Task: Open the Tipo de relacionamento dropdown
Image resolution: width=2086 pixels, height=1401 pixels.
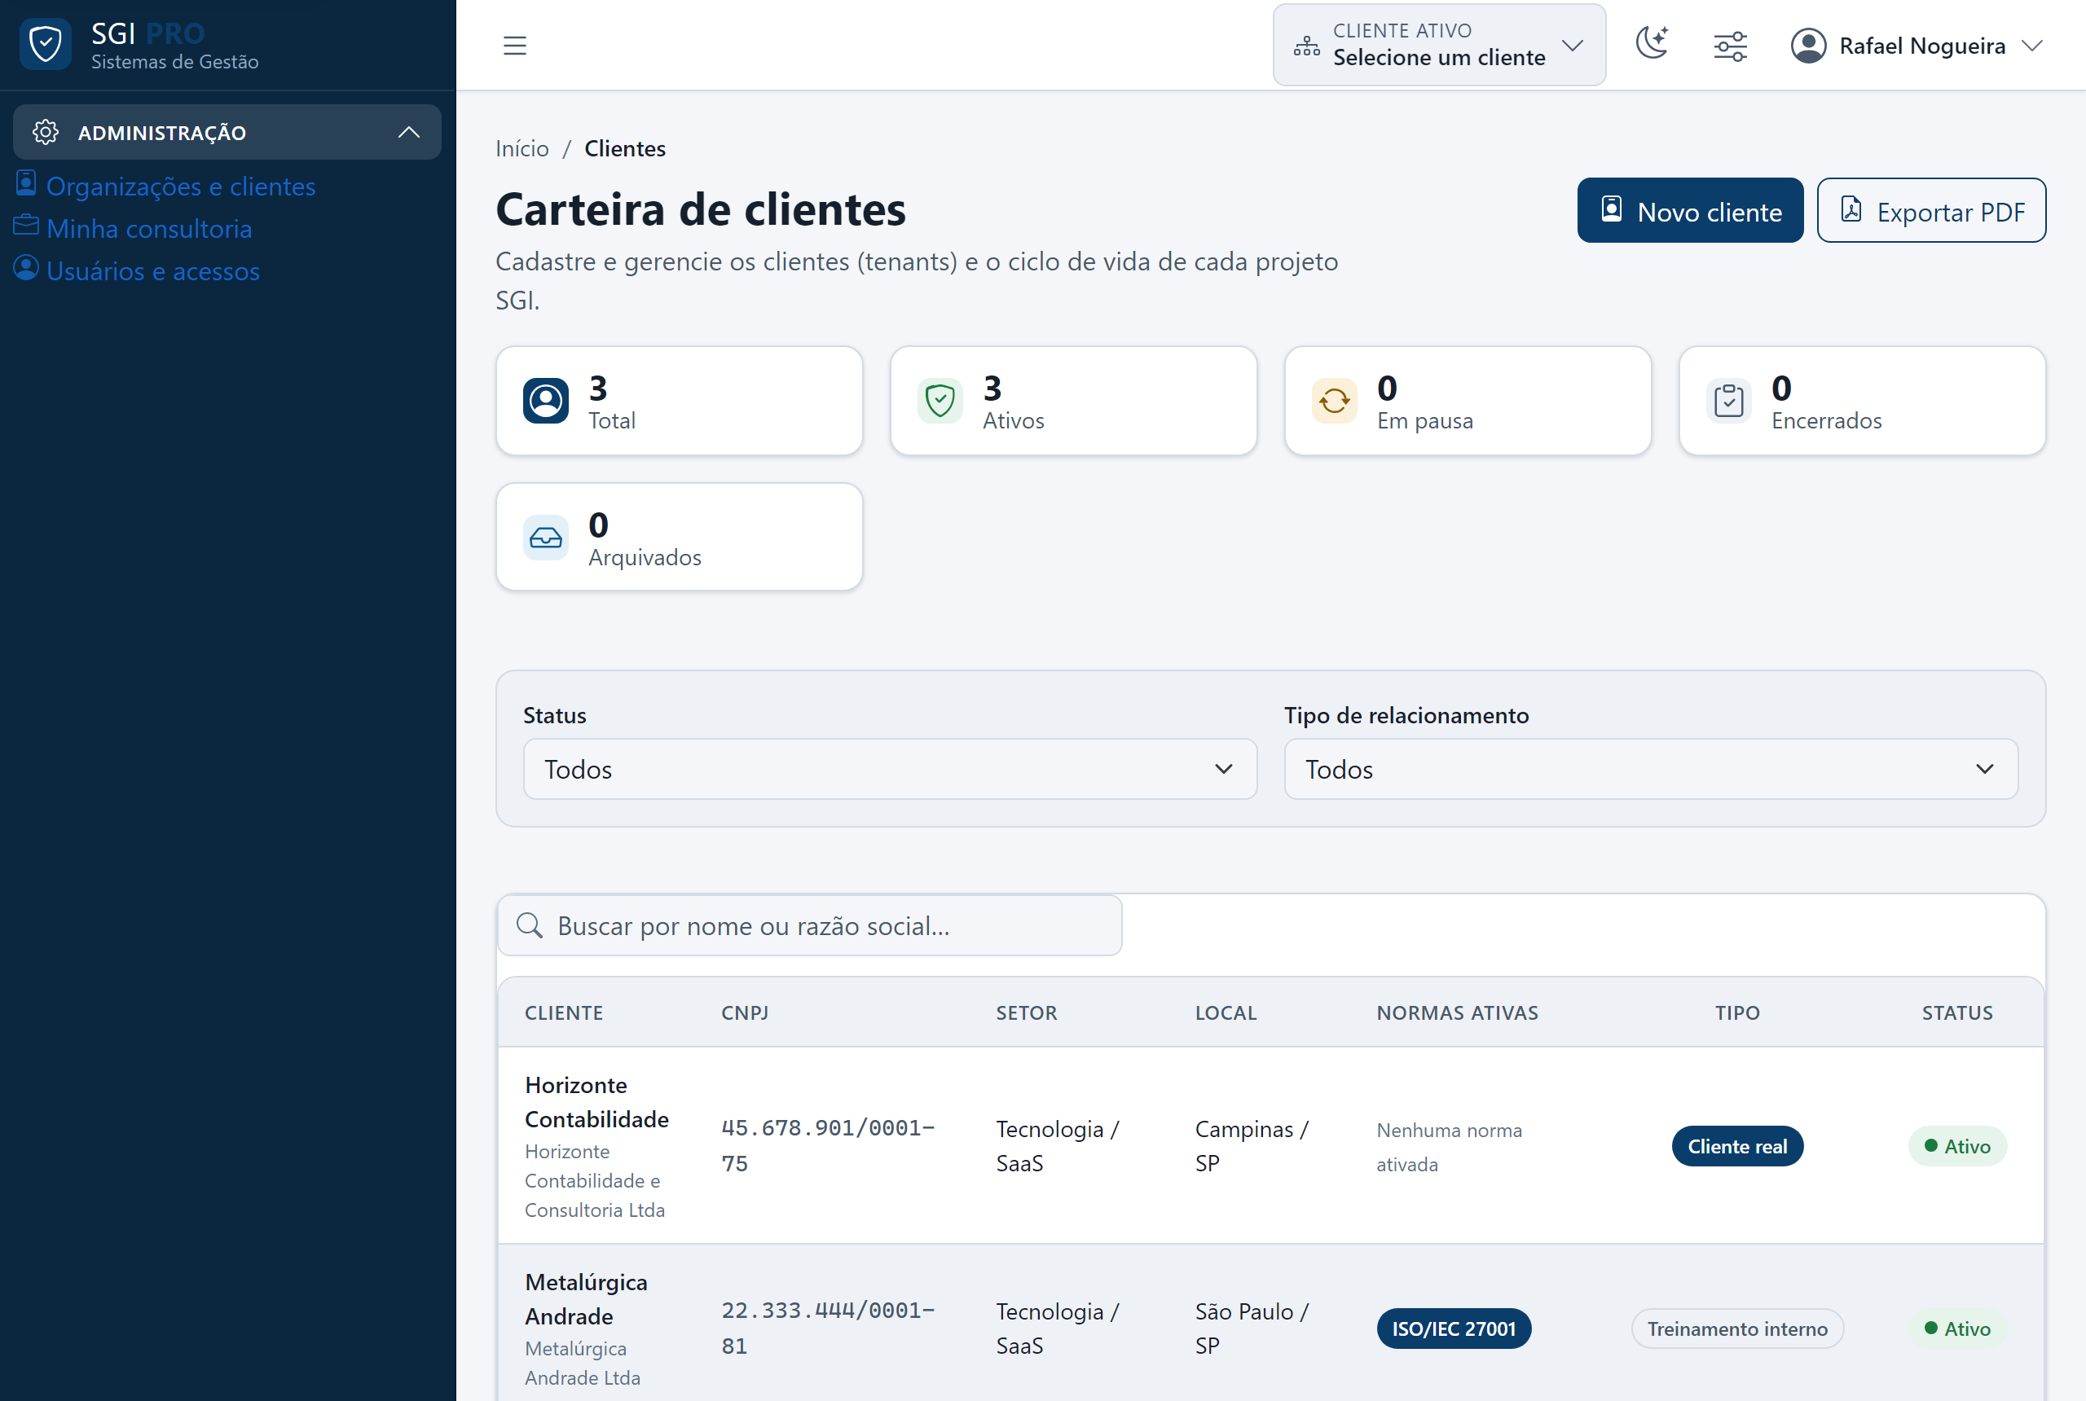Action: pos(1651,768)
